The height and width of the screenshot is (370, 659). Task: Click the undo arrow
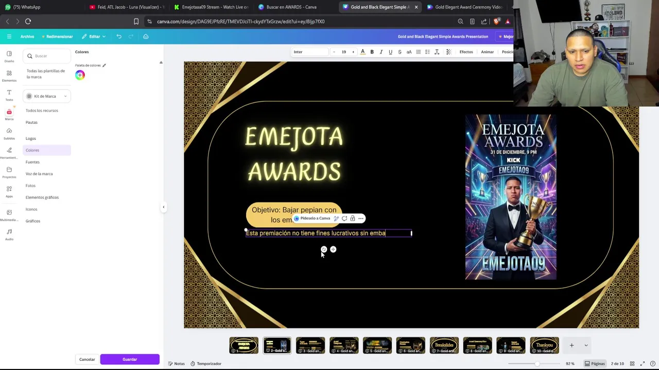(x=119, y=36)
